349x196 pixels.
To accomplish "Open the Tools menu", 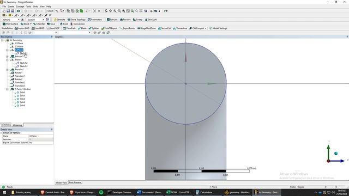I will (29, 7).
